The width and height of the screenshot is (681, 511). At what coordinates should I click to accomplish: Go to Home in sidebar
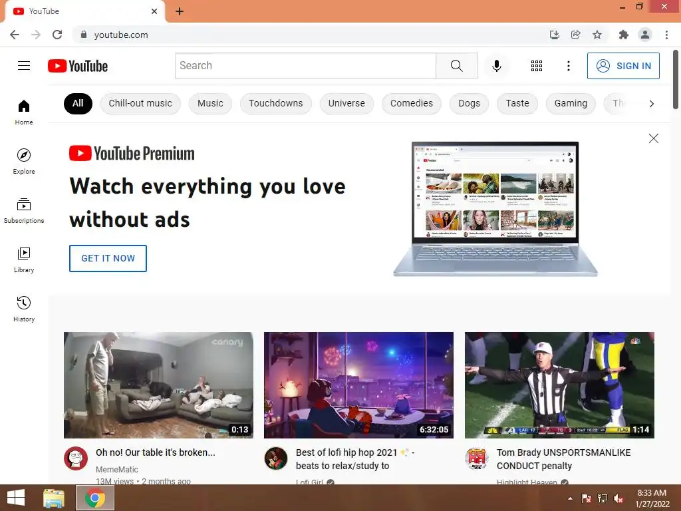(24, 112)
